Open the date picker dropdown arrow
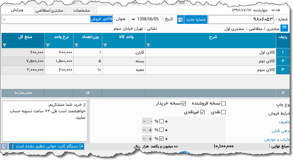 tap(133, 19)
